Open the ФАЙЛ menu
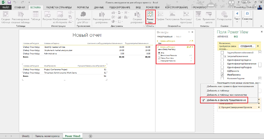Screen dimensions: 264x139 (x=6, y=7)
